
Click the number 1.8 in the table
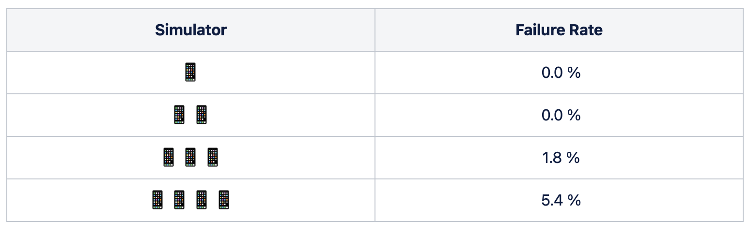(552, 158)
